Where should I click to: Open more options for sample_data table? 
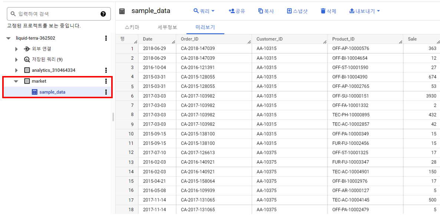pyautogui.click(x=106, y=92)
